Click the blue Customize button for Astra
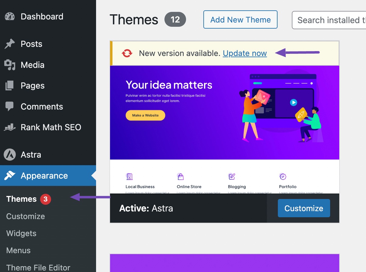Screen dimensions: 366x272 coord(304,208)
